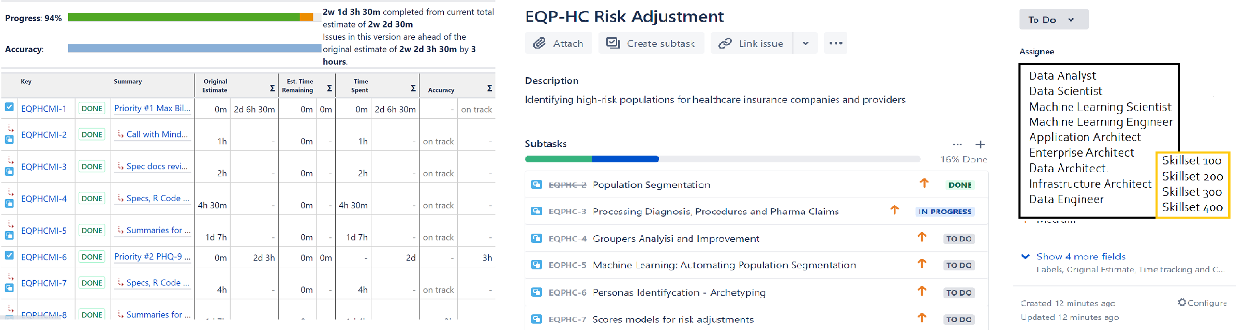The height and width of the screenshot is (335, 1245).
Task: Open the three-dots more actions menu
Action: pos(835,43)
